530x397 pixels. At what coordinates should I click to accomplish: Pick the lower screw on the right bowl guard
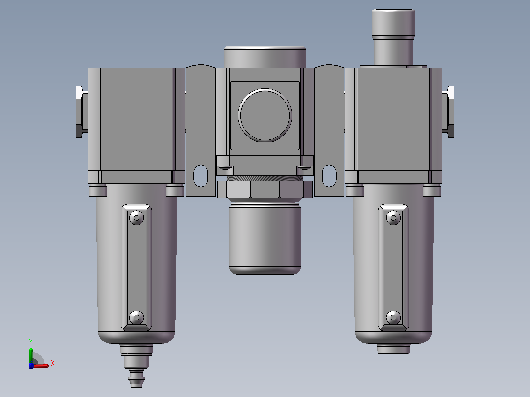393,317
